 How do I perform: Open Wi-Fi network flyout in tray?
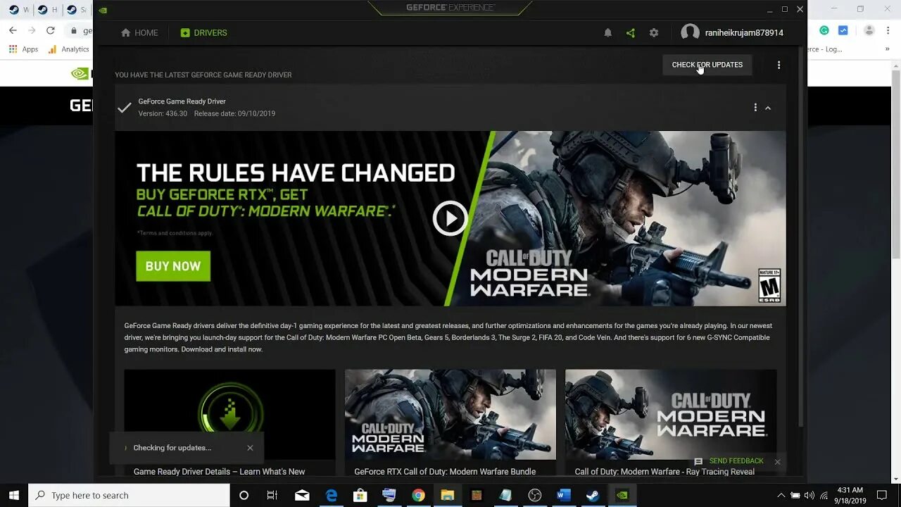point(823,495)
